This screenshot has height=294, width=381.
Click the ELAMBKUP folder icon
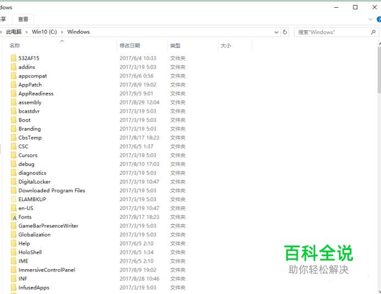pos(14,199)
